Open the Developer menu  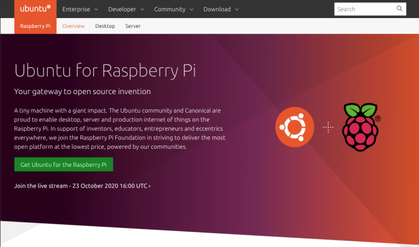coord(122,9)
